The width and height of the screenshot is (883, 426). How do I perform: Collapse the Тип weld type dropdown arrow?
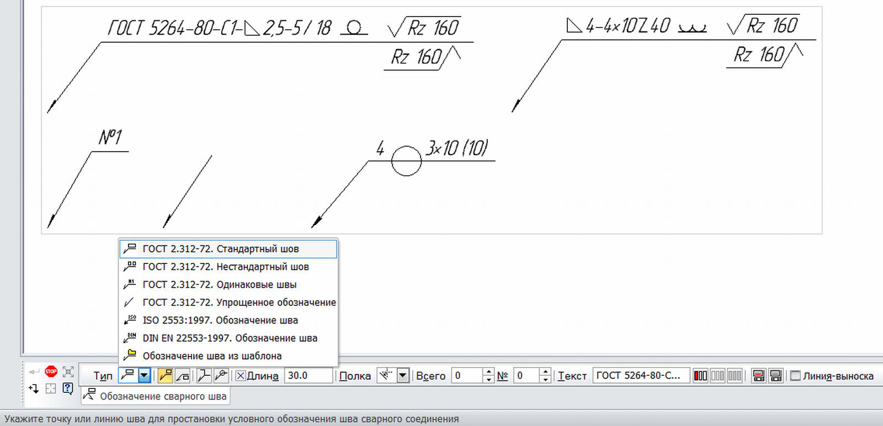tap(144, 376)
